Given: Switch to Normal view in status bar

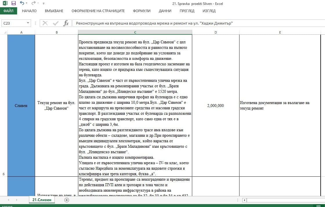Looking at the screenshot, I should pyautogui.click(x=319, y=206).
